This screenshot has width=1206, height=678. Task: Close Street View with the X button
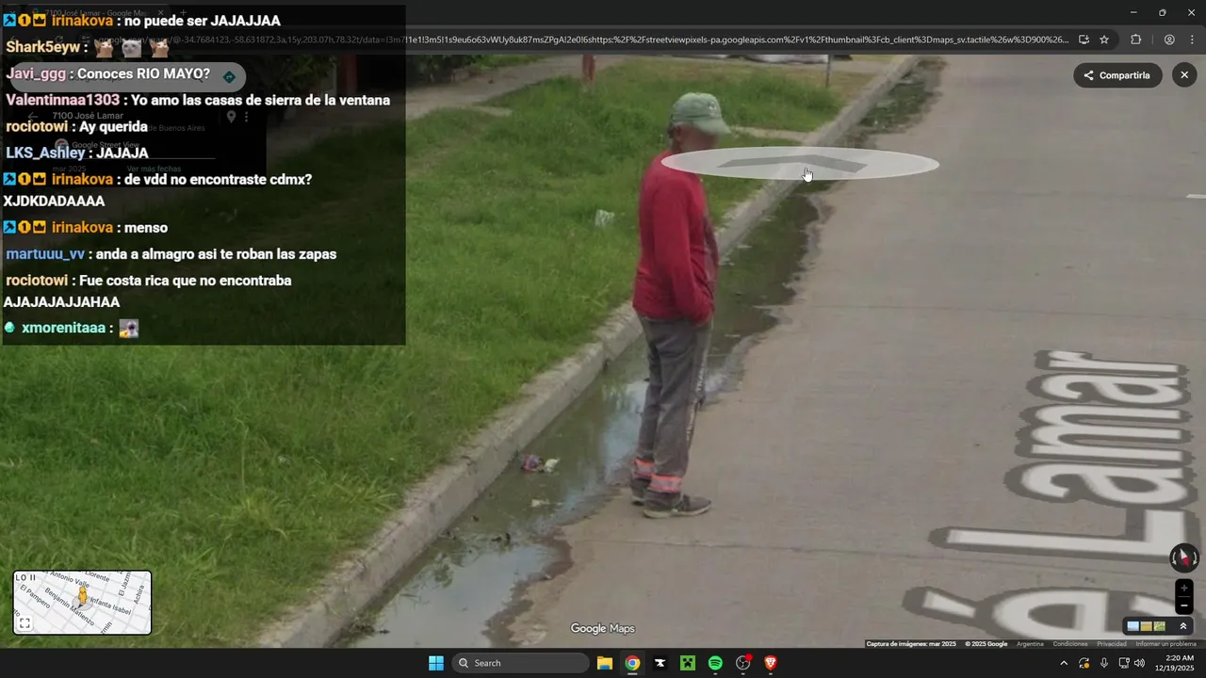(x=1184, y=75)
